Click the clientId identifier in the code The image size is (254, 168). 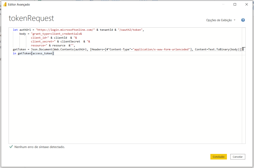[60, 38]
